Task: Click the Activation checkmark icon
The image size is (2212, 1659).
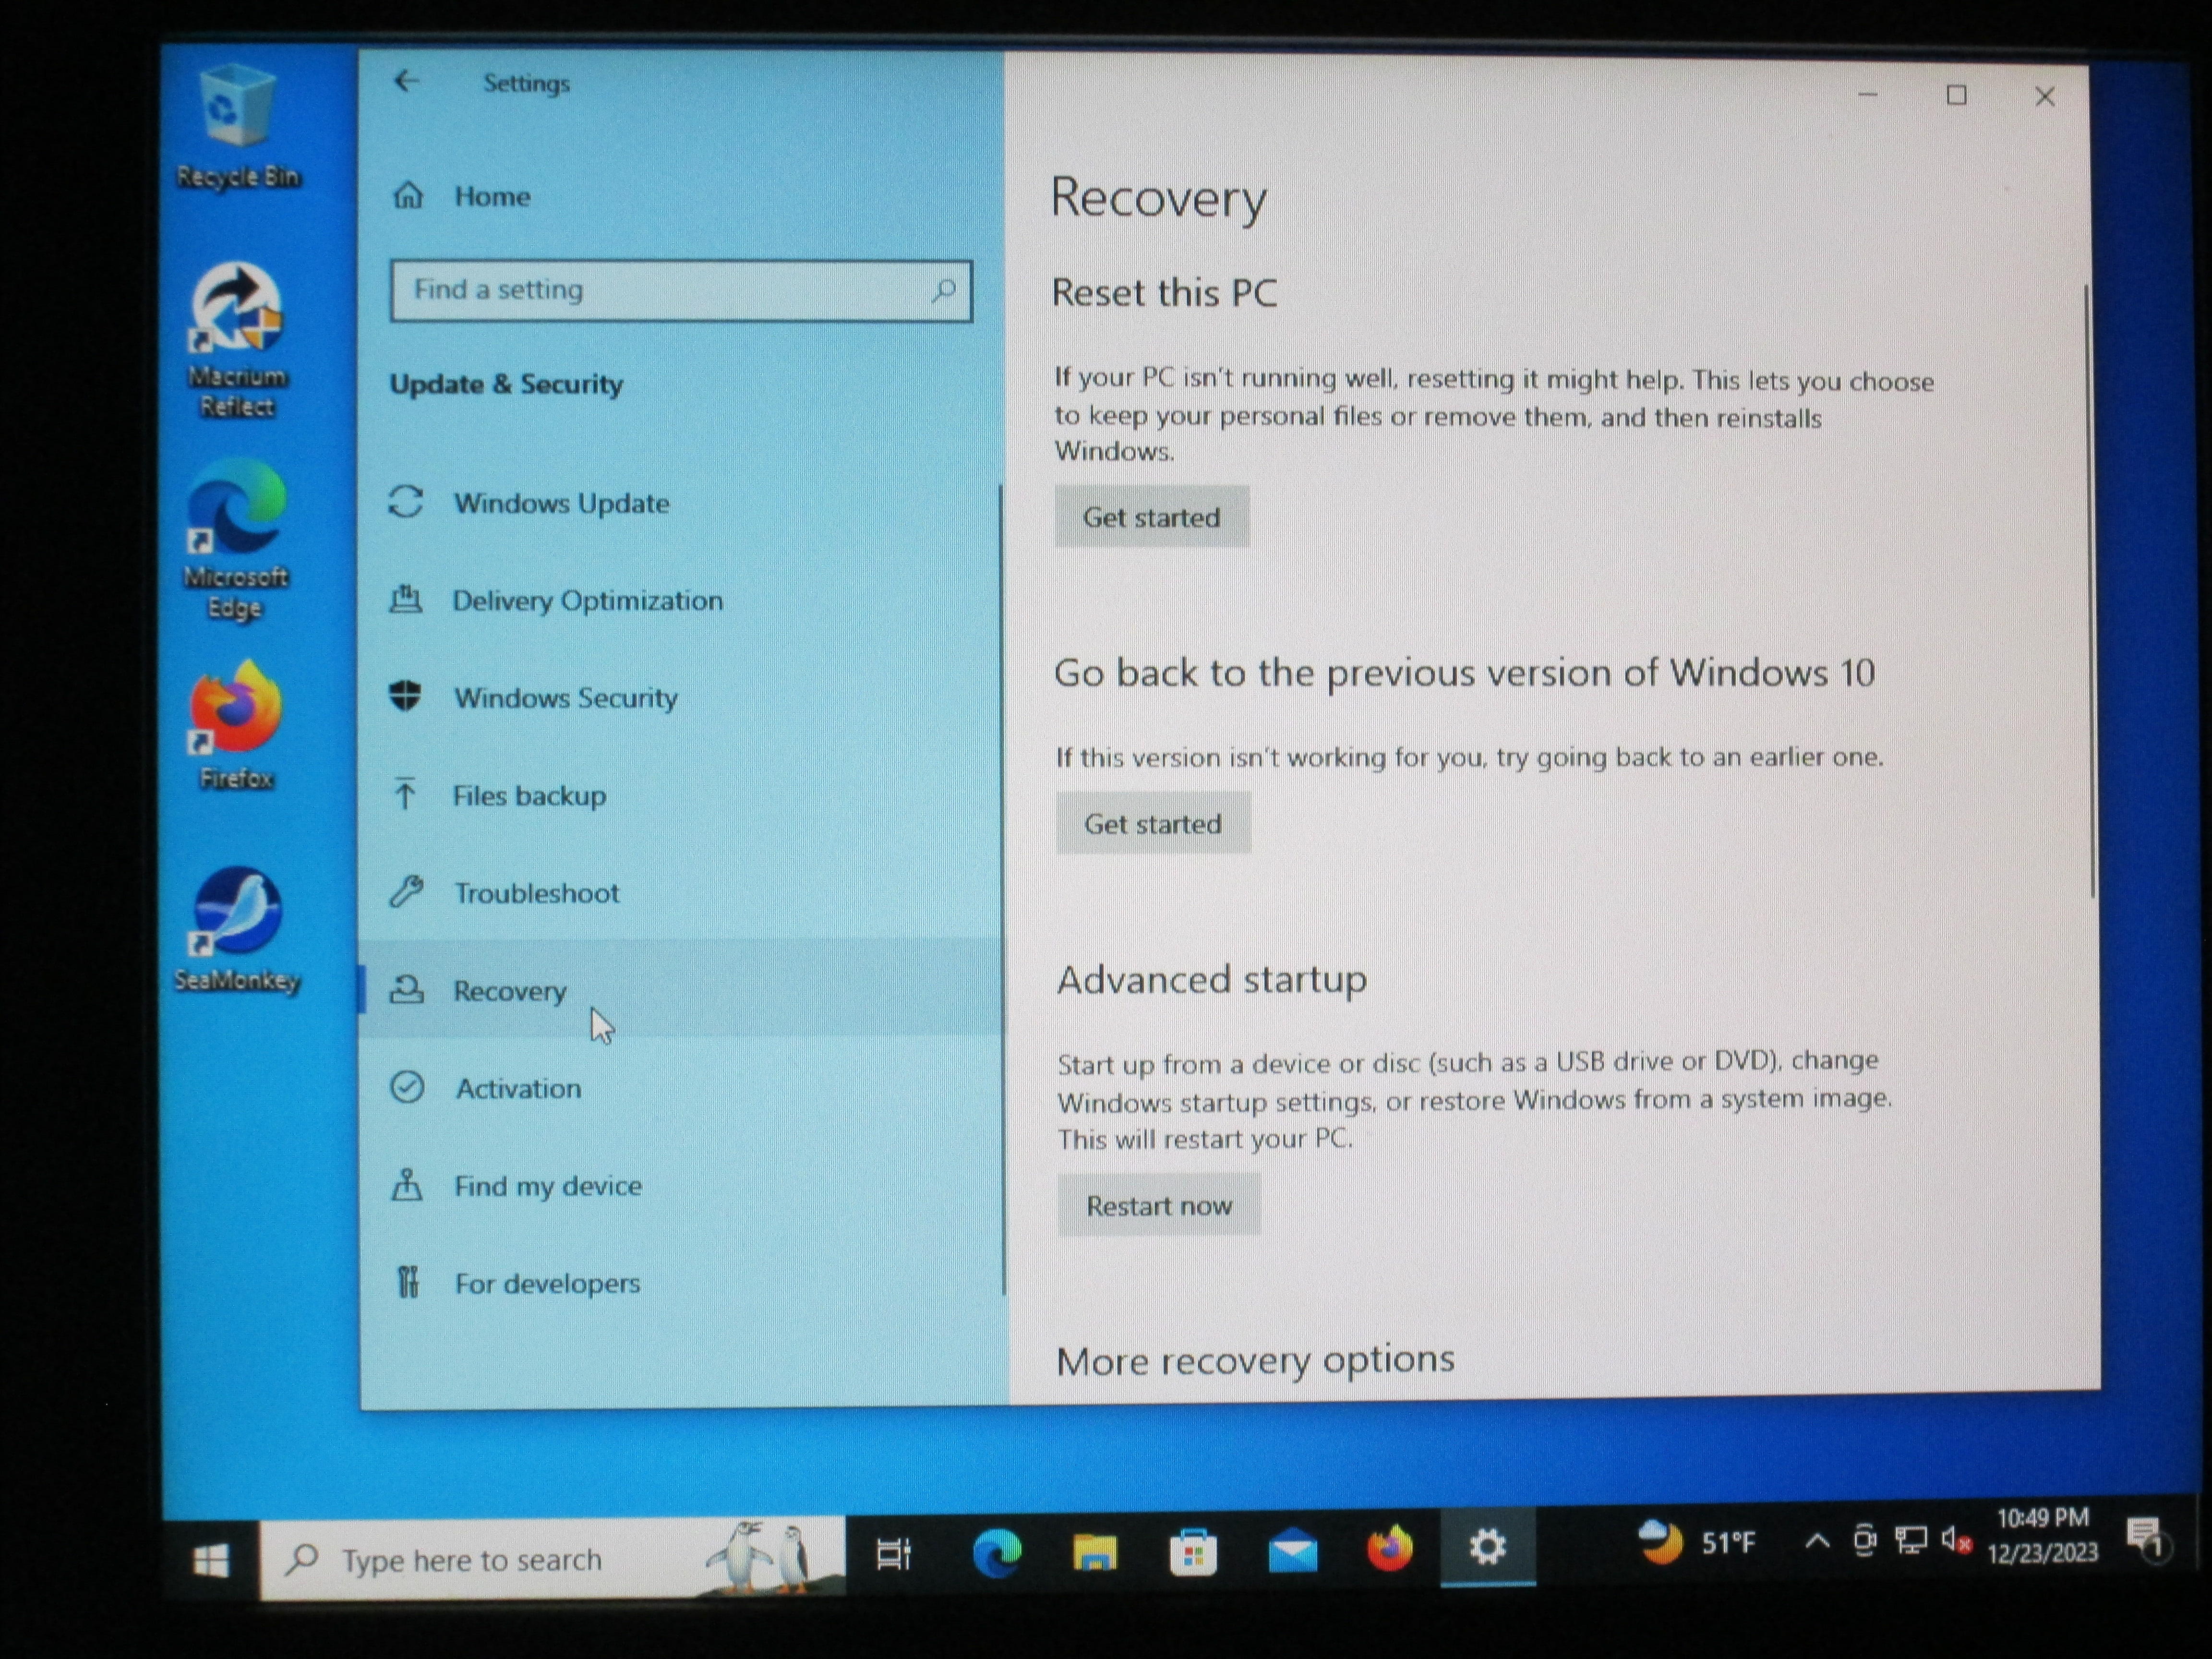Action: tap(407, 1087)
